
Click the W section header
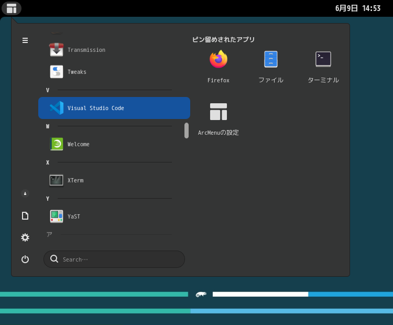[48, 126]
